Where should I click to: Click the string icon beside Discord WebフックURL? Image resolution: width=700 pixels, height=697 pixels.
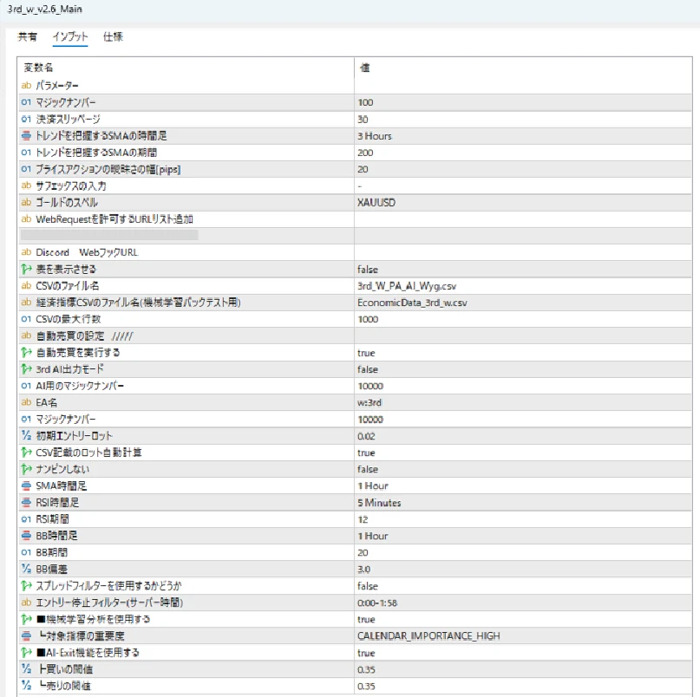[26, 252]
